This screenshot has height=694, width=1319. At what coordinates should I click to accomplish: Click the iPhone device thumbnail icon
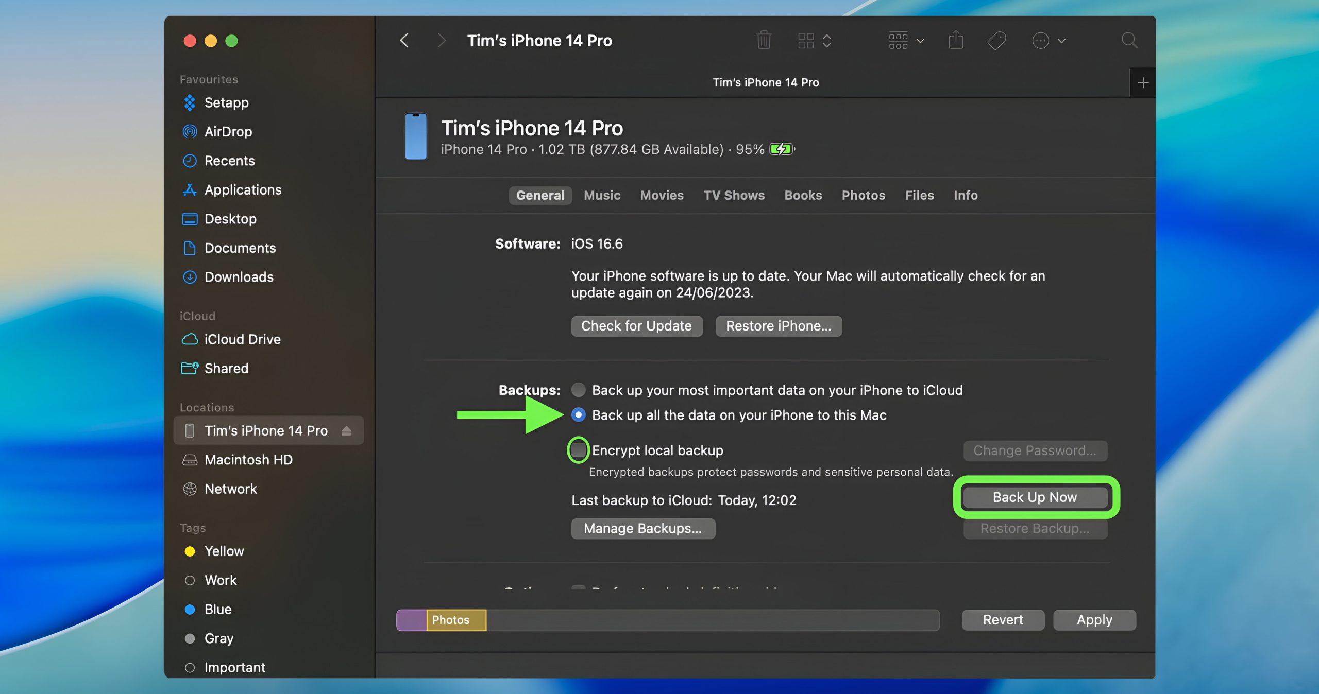416,136
